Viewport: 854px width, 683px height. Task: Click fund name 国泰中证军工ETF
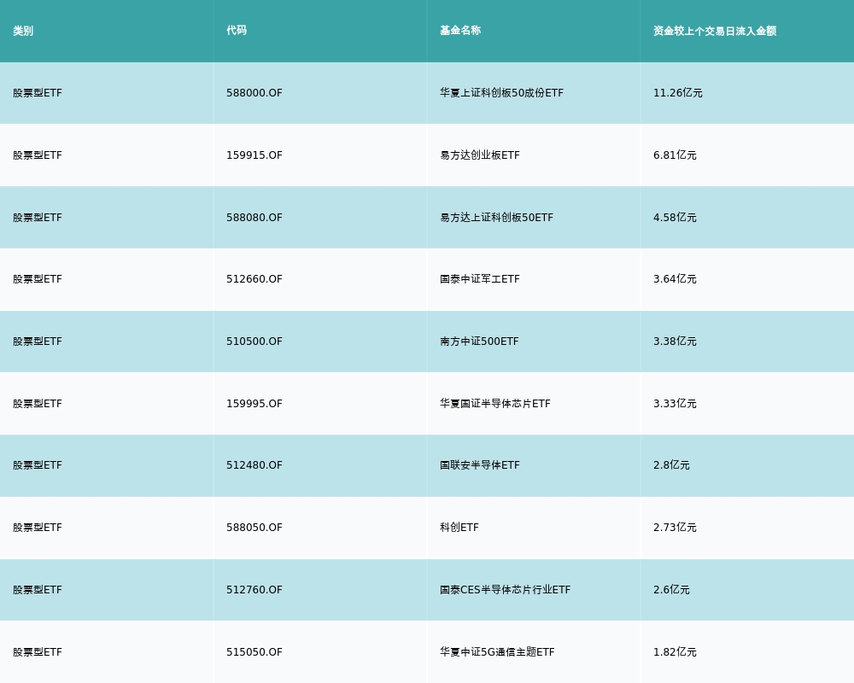(480, 279)
